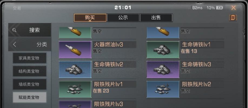The image size is (248, 108).
Task: Select the 生命铸铁lv2 ore icon
Action: click(x=75, y=70)
